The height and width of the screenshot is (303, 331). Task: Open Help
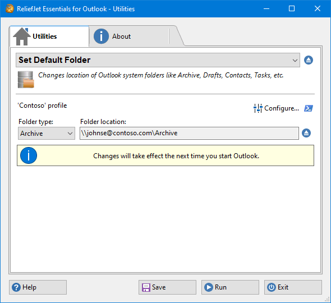[38, 287]
